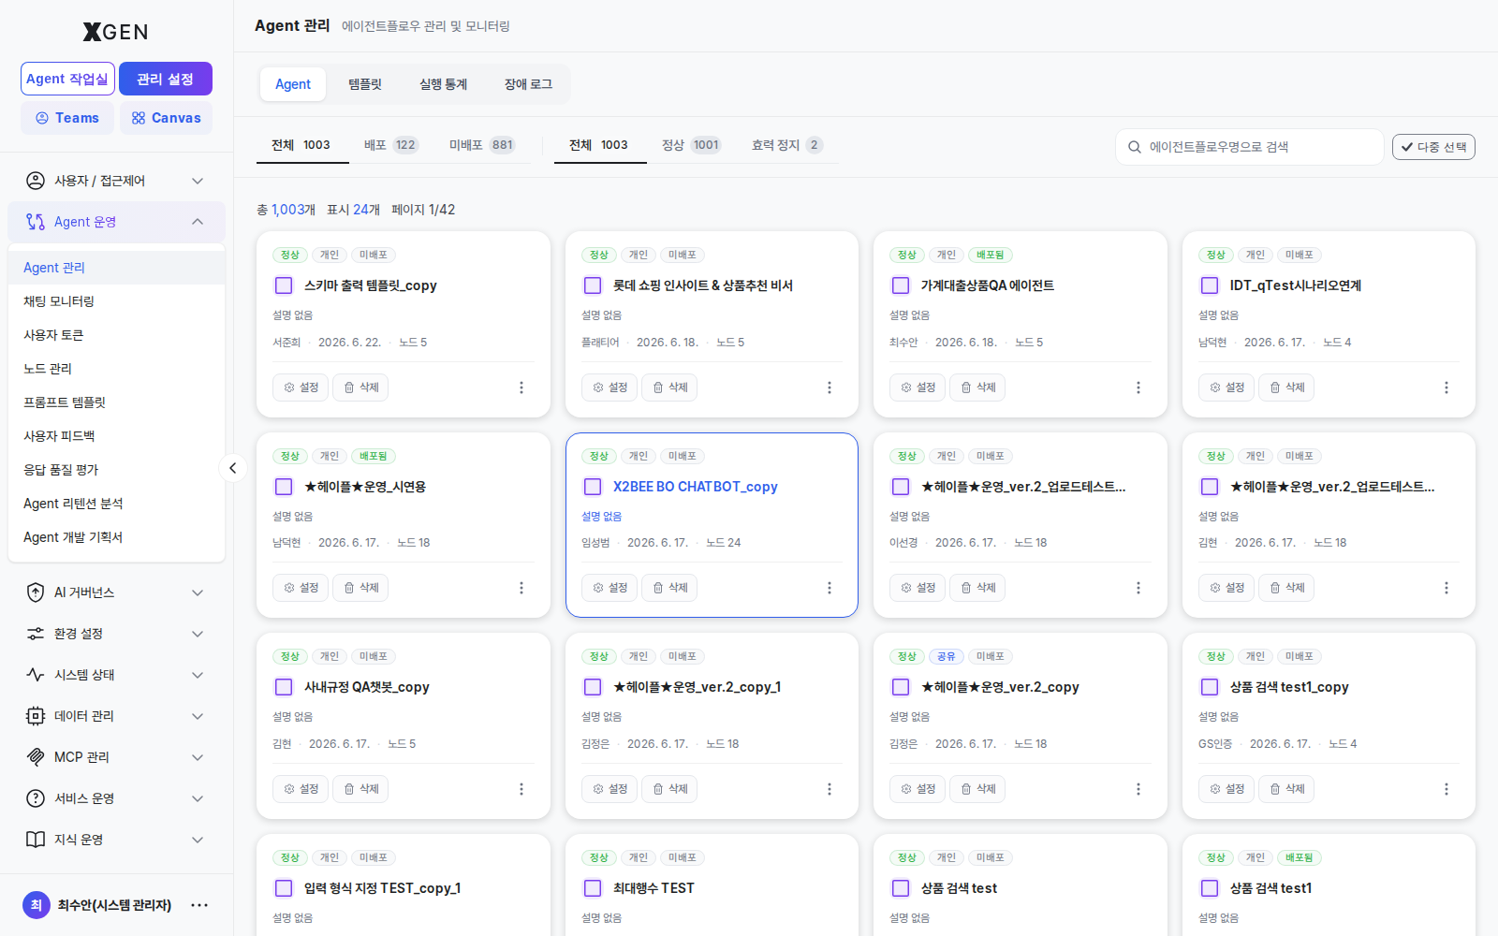Switch to Agent 작업실 mode
Screen dimensions: 1498x936
tap(67, 79)
